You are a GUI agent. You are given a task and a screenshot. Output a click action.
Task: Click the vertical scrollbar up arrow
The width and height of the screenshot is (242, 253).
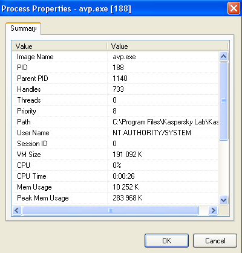(223, 57)
